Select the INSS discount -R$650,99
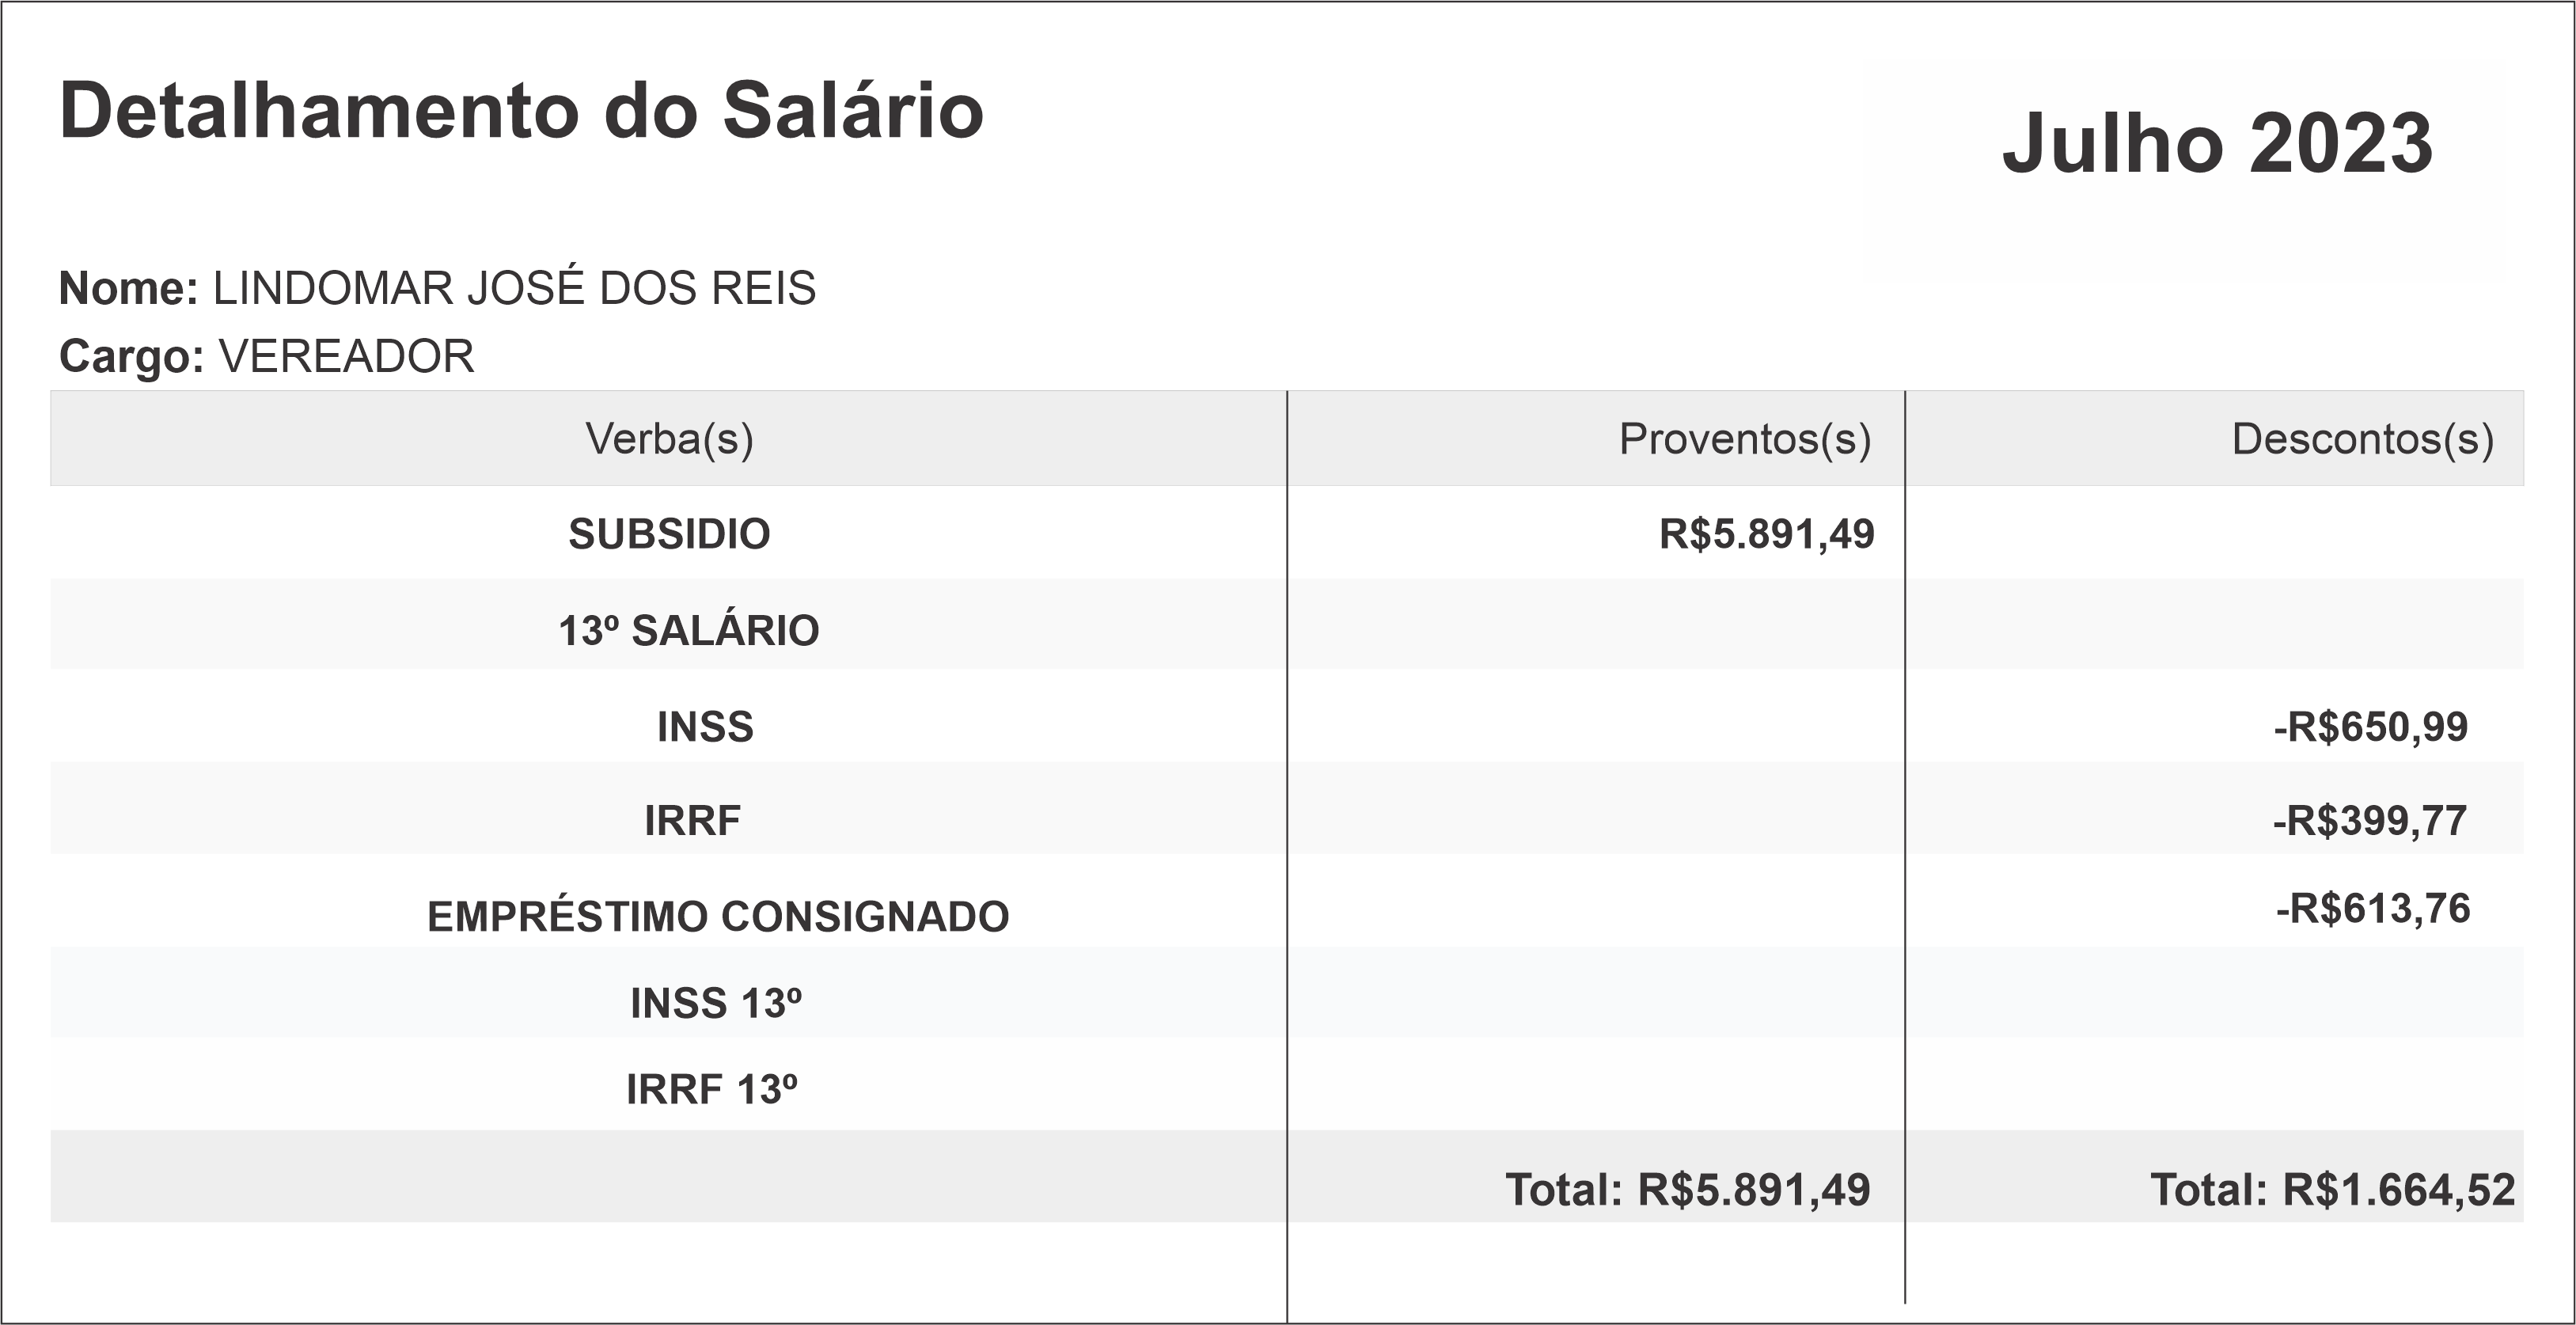Viewport: 2576px width, 1325px height. click(2370, 727)
